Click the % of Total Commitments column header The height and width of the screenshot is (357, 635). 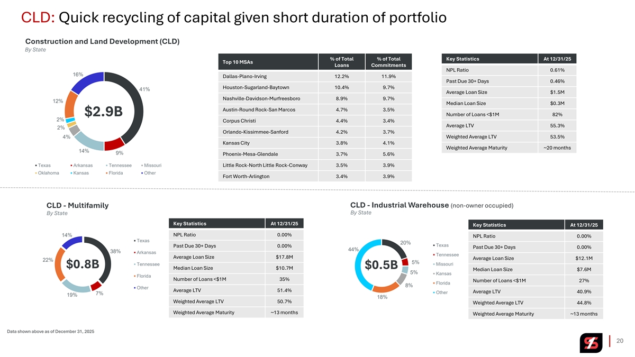coord(388,62)
